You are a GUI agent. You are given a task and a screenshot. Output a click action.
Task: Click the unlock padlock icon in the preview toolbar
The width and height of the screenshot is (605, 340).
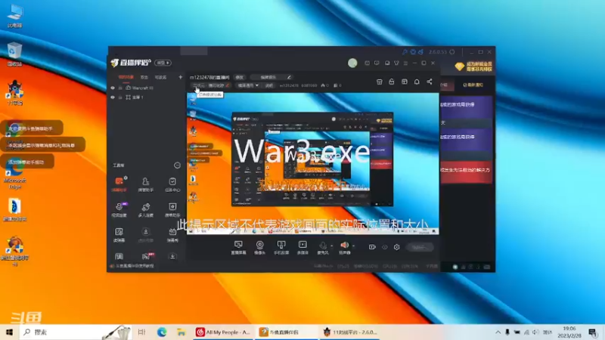[392, 82]
